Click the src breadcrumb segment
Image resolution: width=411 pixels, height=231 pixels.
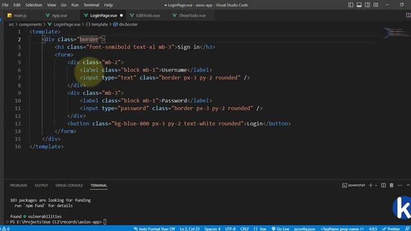click(12, 24)
